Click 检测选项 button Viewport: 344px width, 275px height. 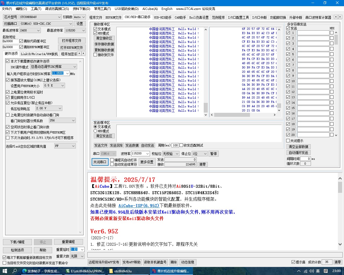pos(17,250)
